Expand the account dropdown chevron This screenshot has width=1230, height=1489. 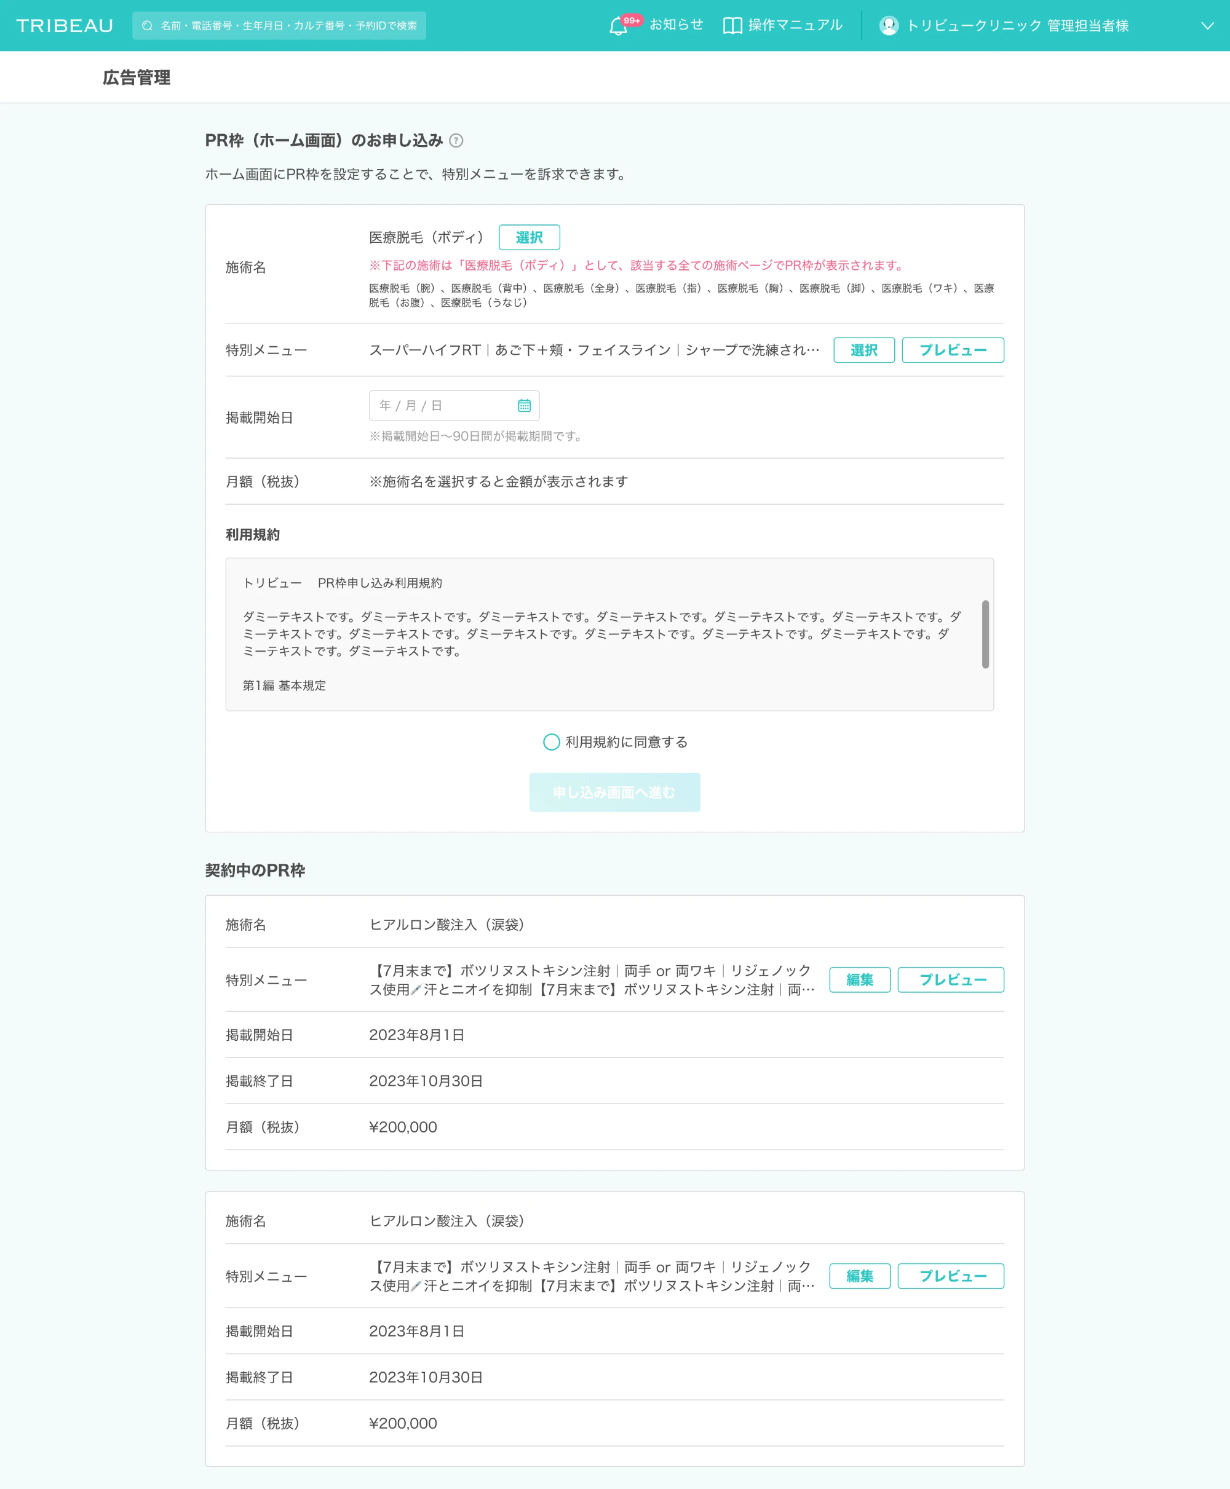click(1207, 25)
